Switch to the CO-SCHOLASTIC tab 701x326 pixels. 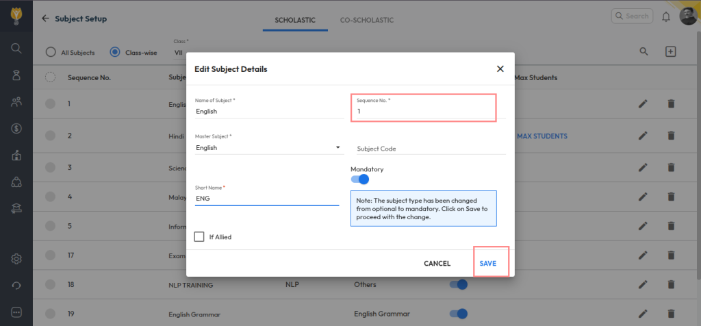(x=366, y=20)
